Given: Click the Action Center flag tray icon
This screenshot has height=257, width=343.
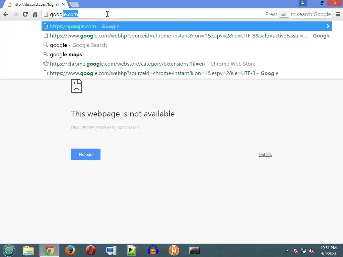Looking at the screenshot, I should [x=295, y=251].
